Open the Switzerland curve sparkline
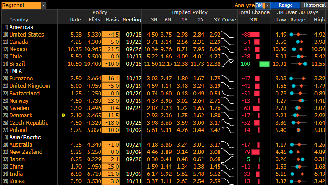 [x=227, y=93]
